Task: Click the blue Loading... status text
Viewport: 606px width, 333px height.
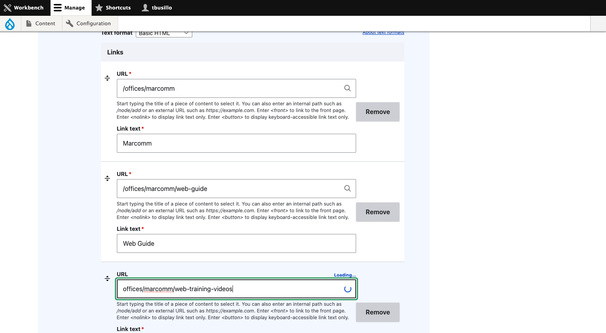Action: pos(345,275)
